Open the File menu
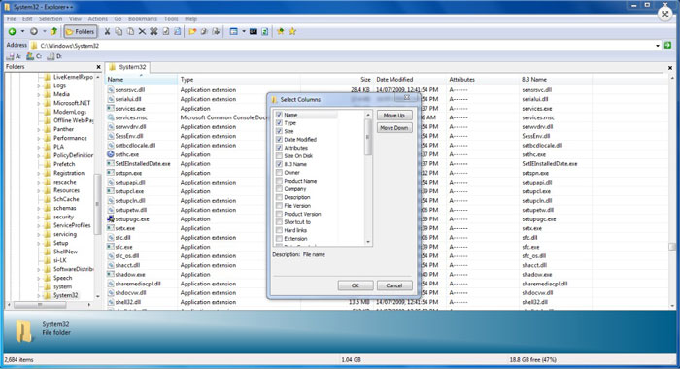680x369 pixels. pyautogui.click(x=12, y=19)
